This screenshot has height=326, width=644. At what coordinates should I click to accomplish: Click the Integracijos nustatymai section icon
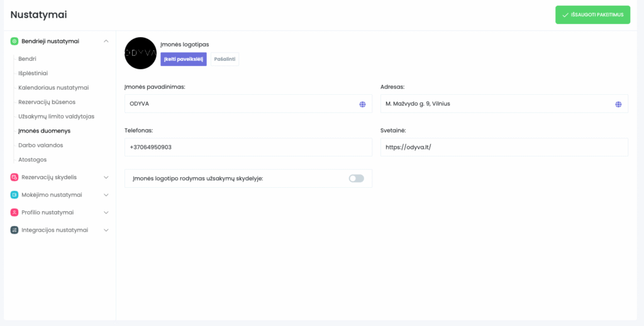(x=14, y=230)
